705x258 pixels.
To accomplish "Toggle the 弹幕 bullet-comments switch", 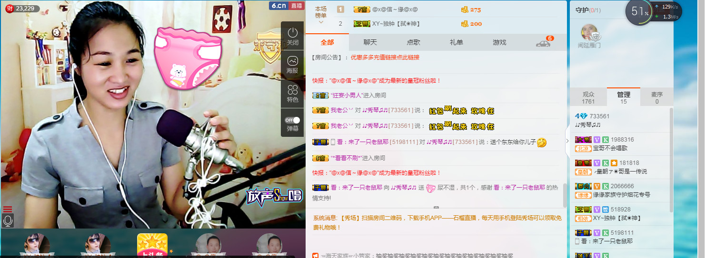I will coord(292,120).
